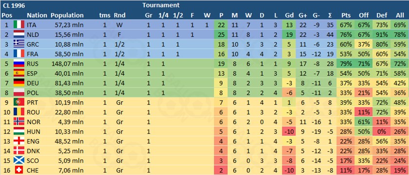Click the Population column header

67,16
